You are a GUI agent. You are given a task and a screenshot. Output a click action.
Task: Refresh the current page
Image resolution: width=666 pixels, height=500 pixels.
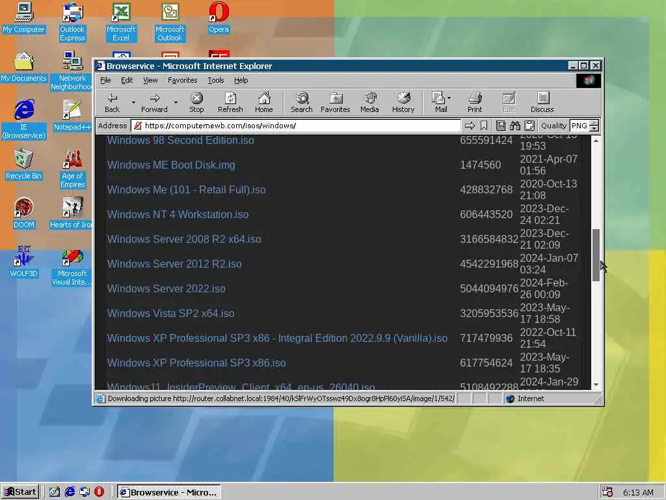[x=230, y=102]
